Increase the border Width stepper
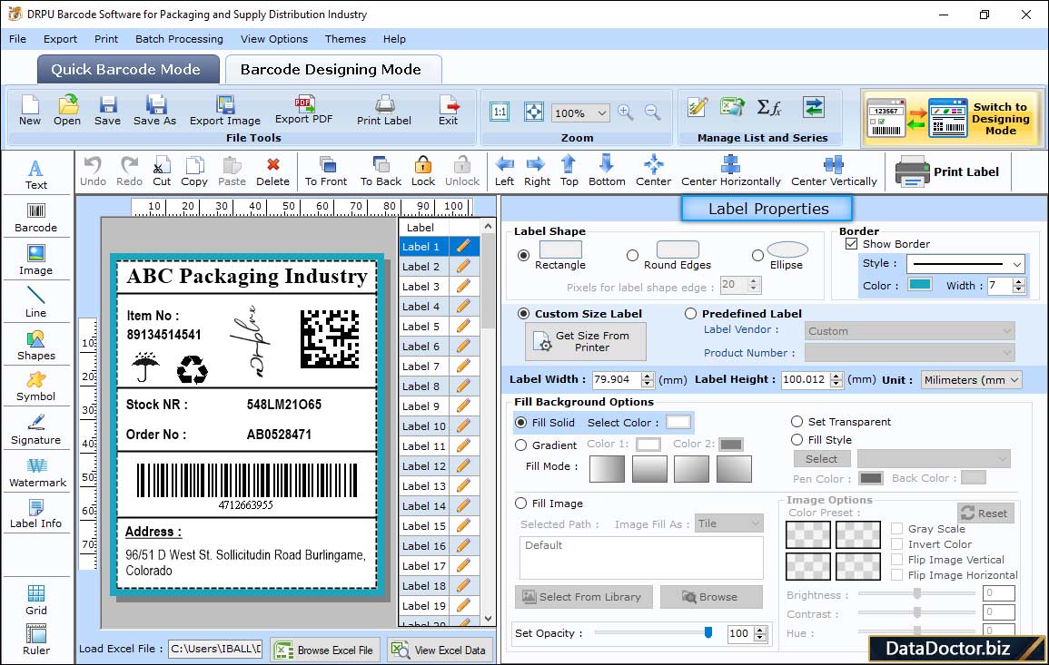This screenshot has width=1049, height=665. tap(1019, 282)
